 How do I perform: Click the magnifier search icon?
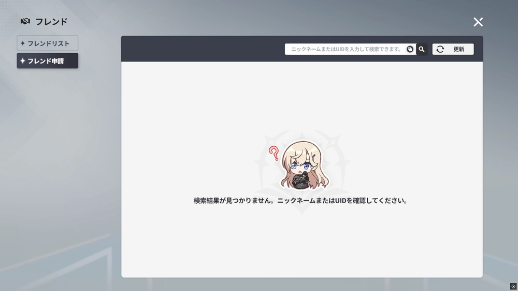[x=422, y=49]
